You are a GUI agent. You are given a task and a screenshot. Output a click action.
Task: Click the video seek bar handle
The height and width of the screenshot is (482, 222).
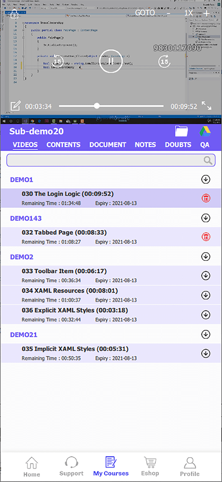coord(97,106)
